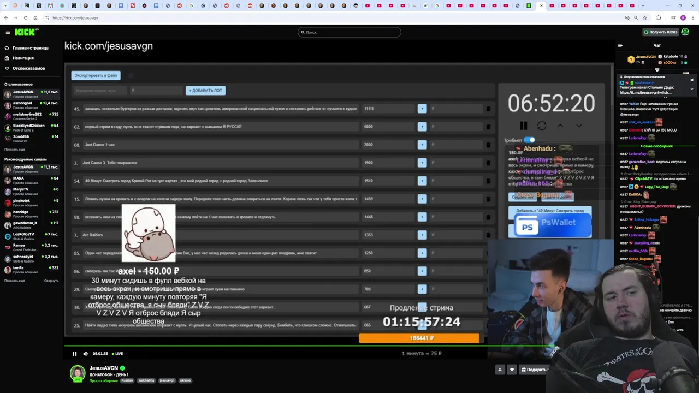
Task: Open ZombEhh channel in sidebar
Action: point(31,138)
